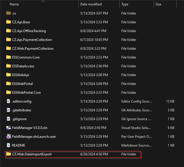Sort by the Type column header
Viewport: 184px width, 167px height.
pyautogui.click(x=125, y=4)
